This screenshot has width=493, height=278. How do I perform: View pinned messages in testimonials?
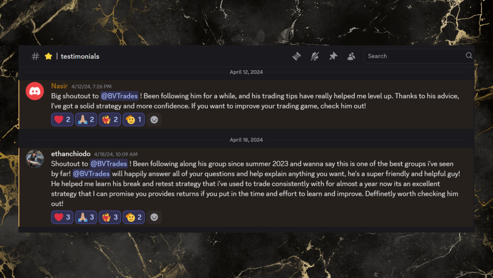coord(333,56)
